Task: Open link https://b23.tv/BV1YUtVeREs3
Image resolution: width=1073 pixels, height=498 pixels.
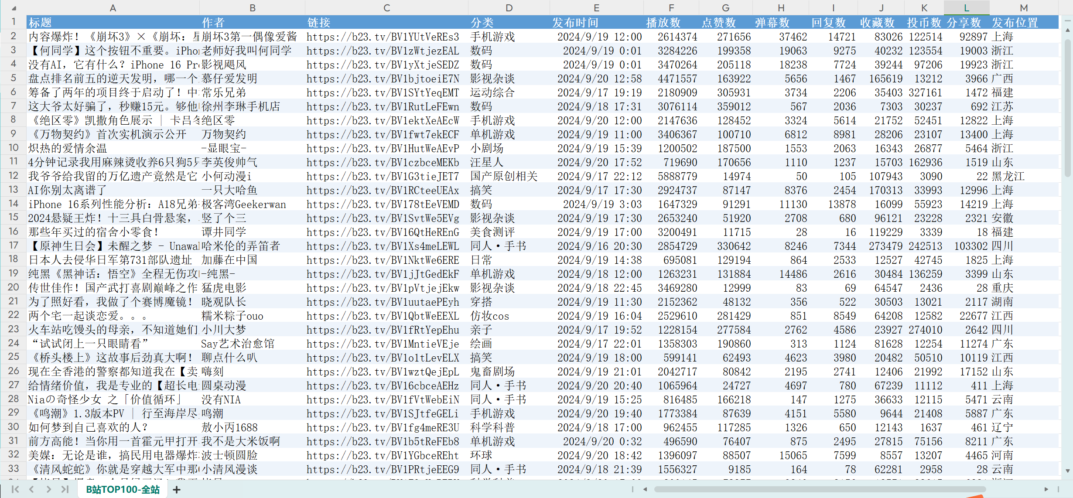Action: [383, 37]
